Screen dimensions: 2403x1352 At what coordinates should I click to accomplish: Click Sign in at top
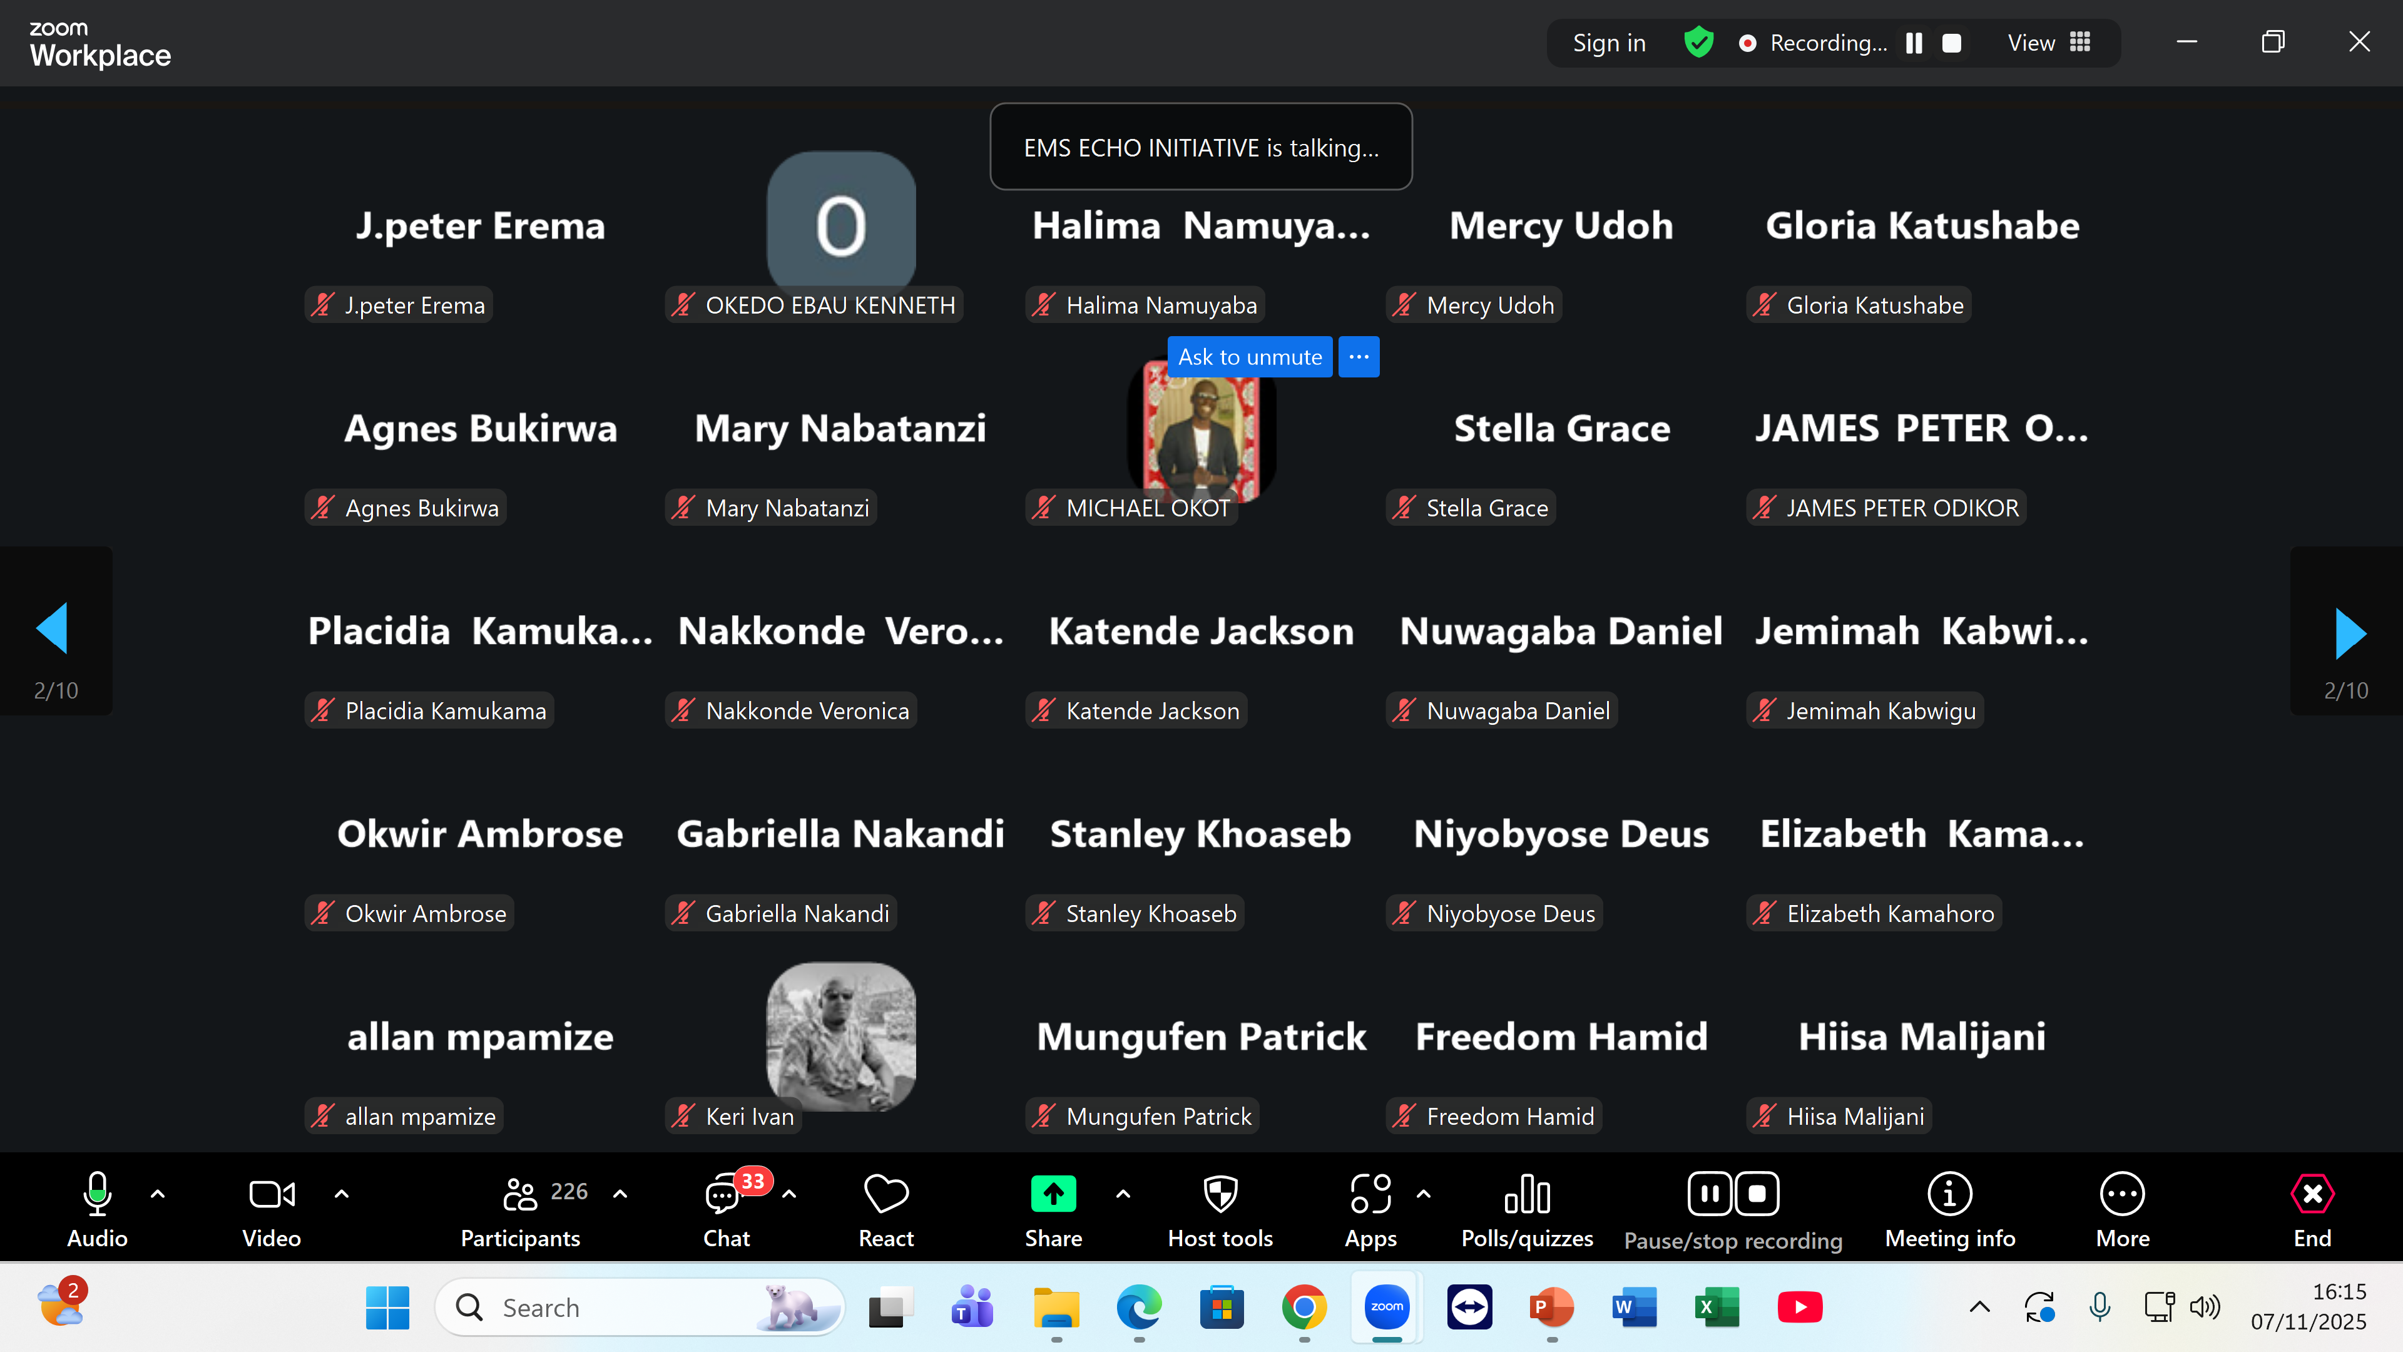[1609, 43]
